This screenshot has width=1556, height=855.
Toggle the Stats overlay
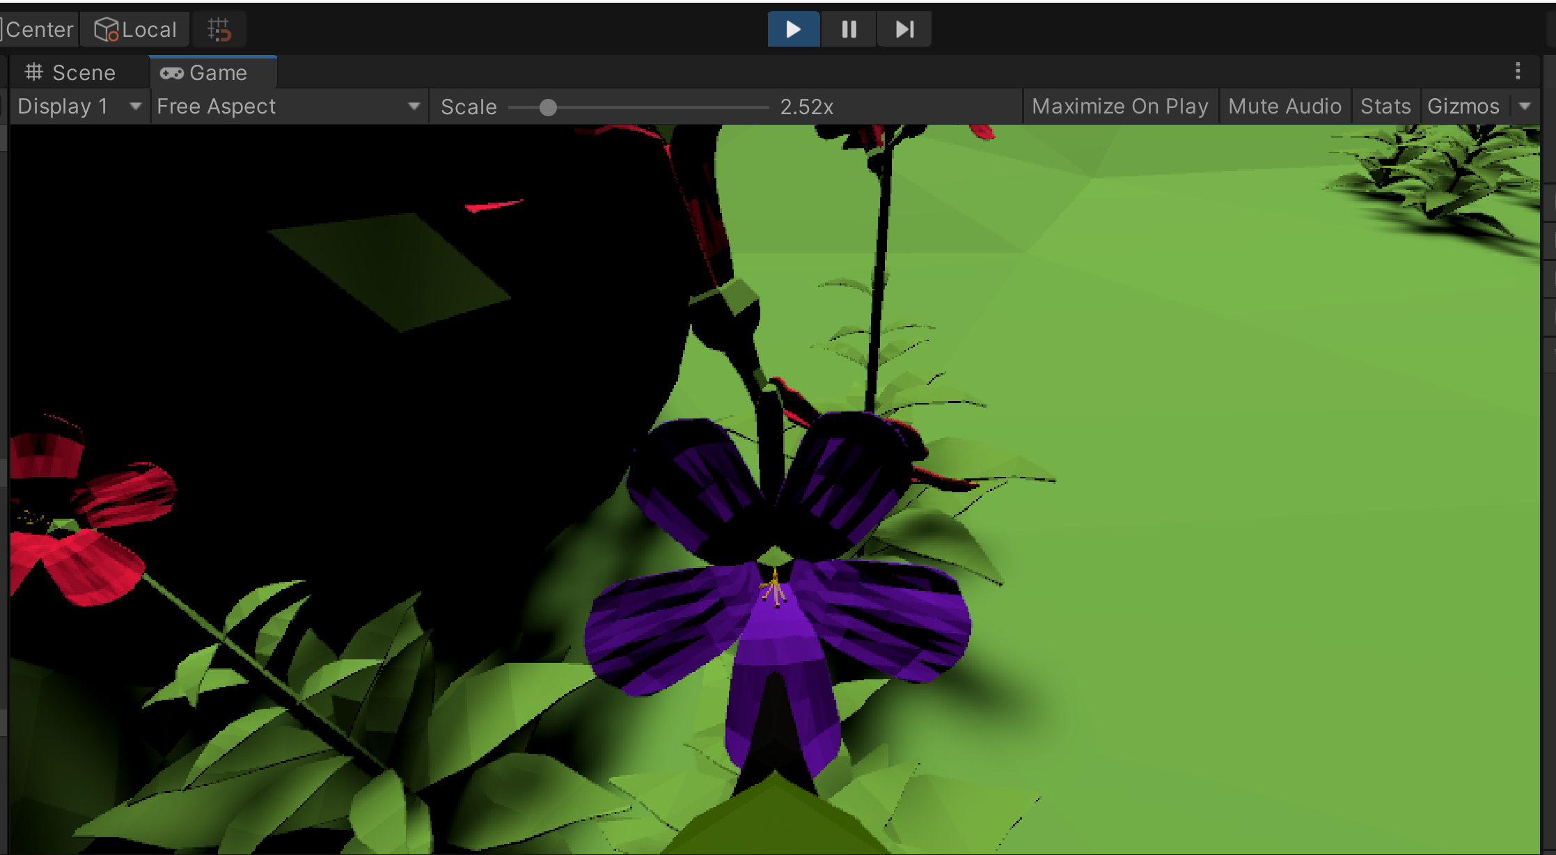1385,106
